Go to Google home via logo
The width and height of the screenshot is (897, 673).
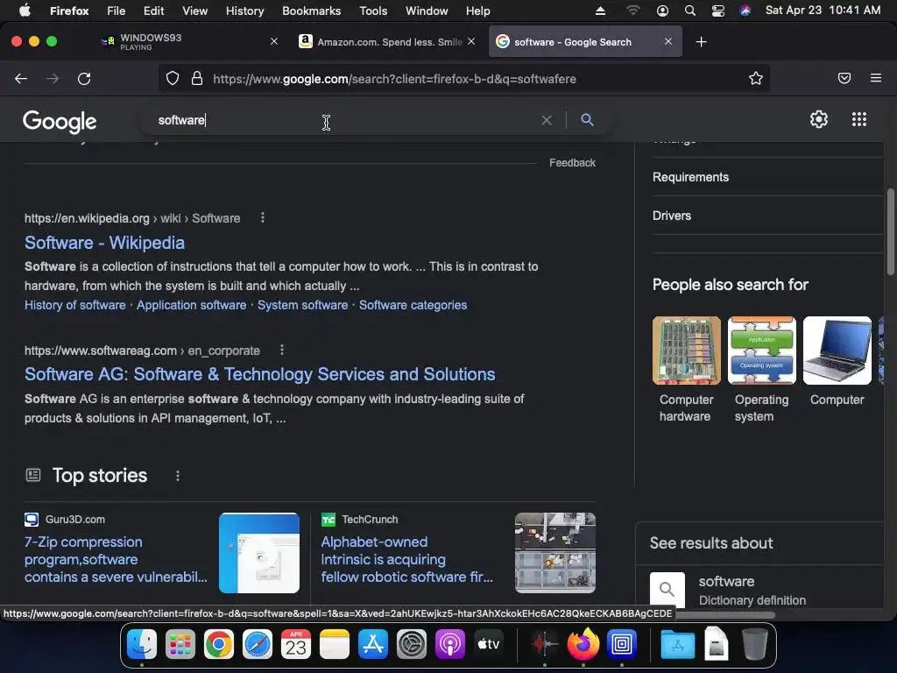pos(60,121)
